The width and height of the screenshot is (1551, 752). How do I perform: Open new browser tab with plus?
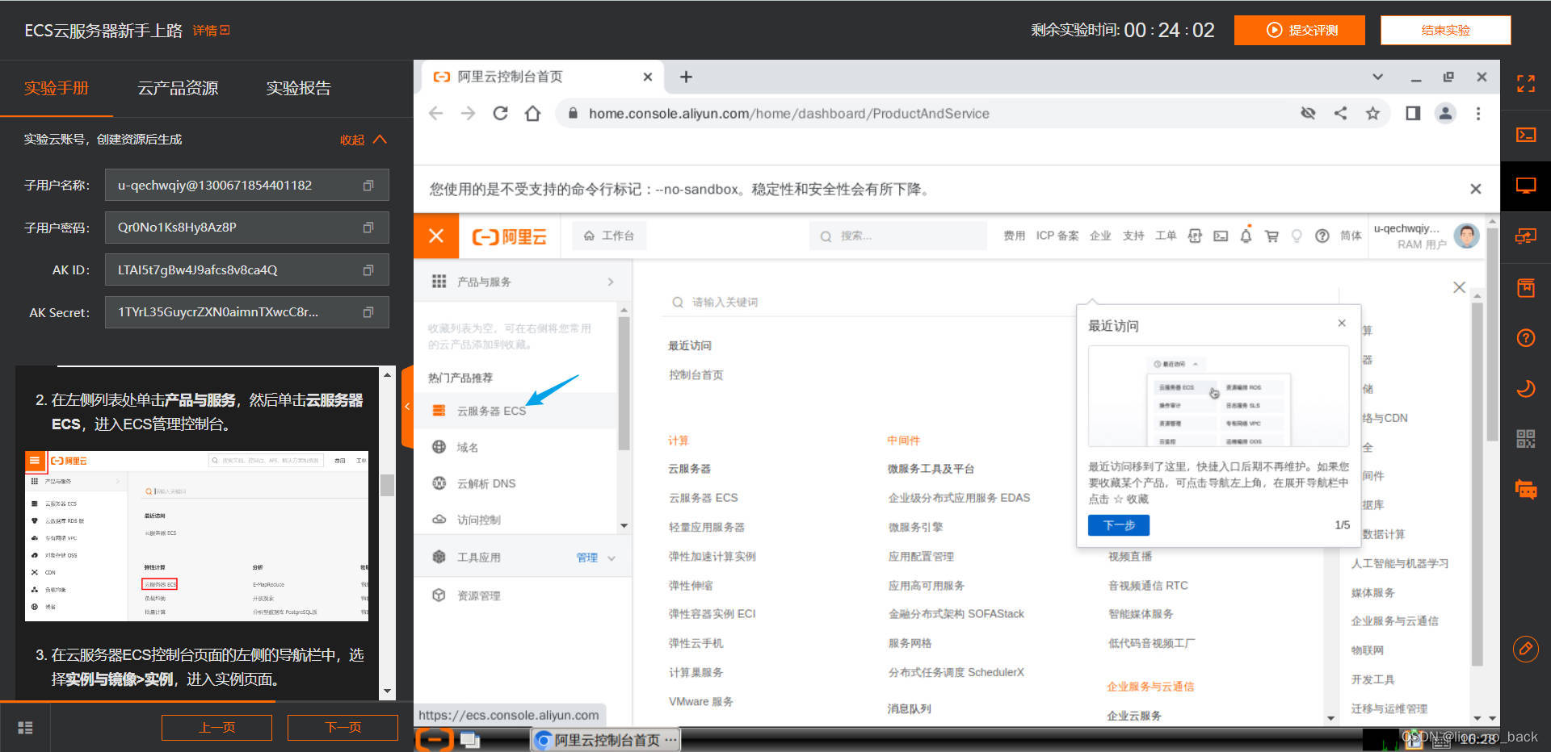[x=686, y=77]
